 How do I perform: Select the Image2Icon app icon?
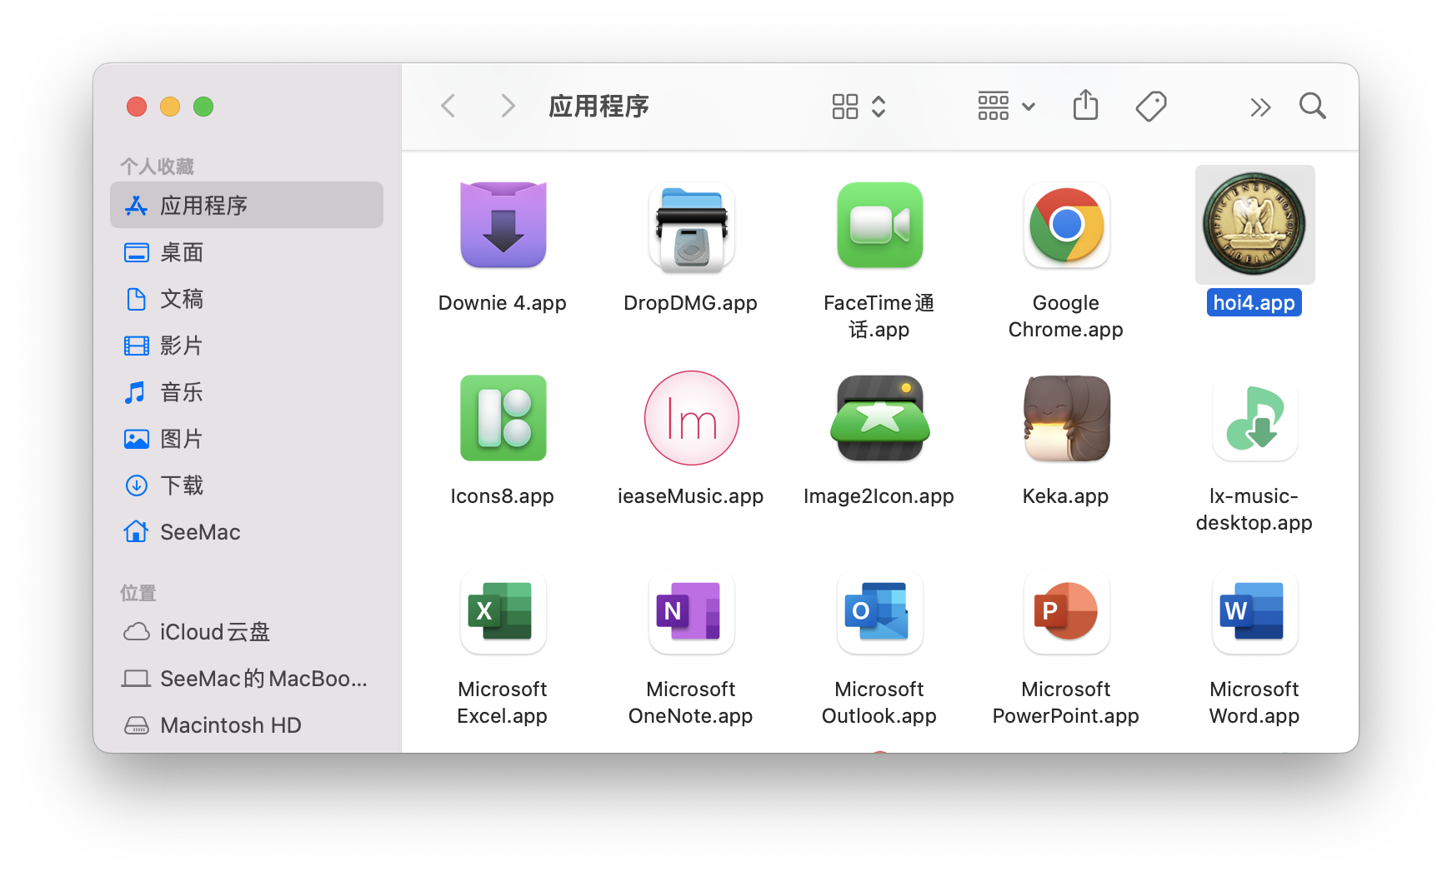(879, 419)
